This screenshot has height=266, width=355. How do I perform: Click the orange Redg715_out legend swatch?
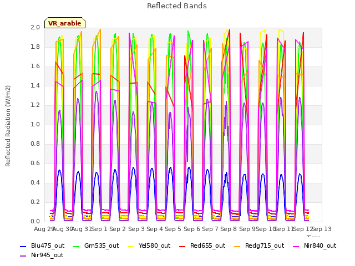237,246
